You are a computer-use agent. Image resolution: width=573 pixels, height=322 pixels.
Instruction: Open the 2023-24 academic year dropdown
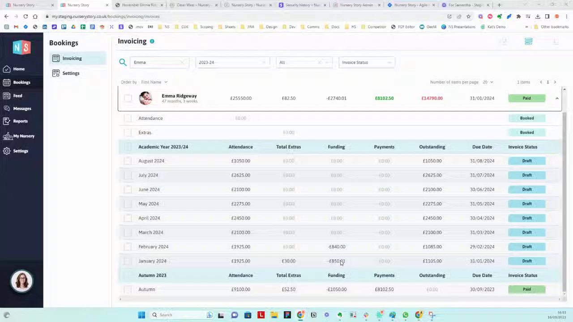tap(232, 63)
